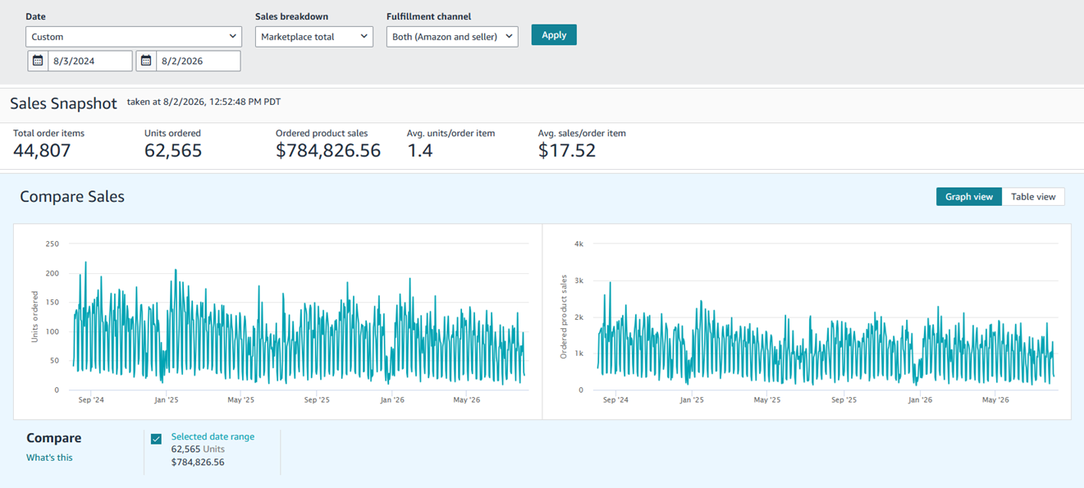Click the Selected date range label
This screenshot has height=488, width=1084.
[x=213, y=437]
